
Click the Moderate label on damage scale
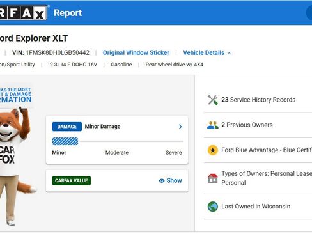point(117,153)
